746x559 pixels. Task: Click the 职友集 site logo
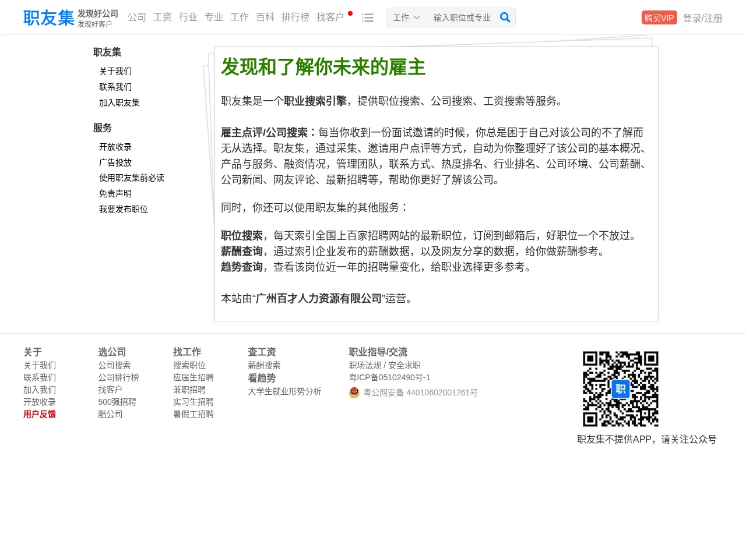(49, 17)
